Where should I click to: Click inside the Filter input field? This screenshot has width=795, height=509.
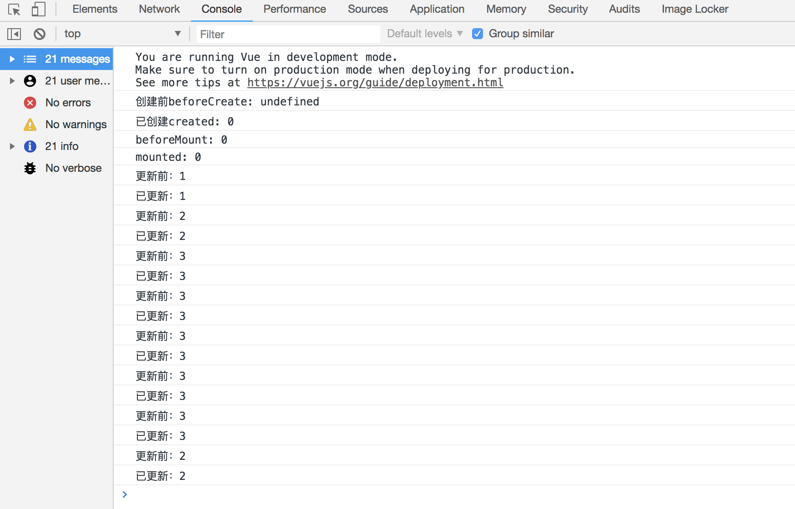coord(288,34)
